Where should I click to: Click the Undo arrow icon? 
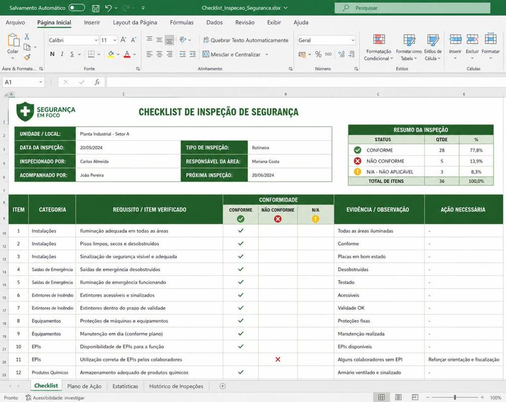pos(108,8)
